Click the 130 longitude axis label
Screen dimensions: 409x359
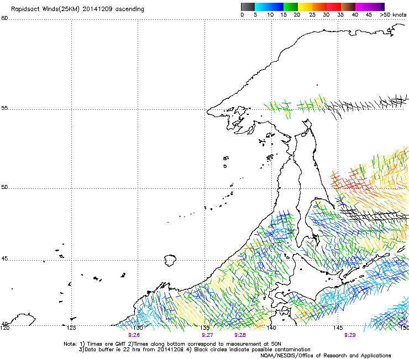point(138,328)
